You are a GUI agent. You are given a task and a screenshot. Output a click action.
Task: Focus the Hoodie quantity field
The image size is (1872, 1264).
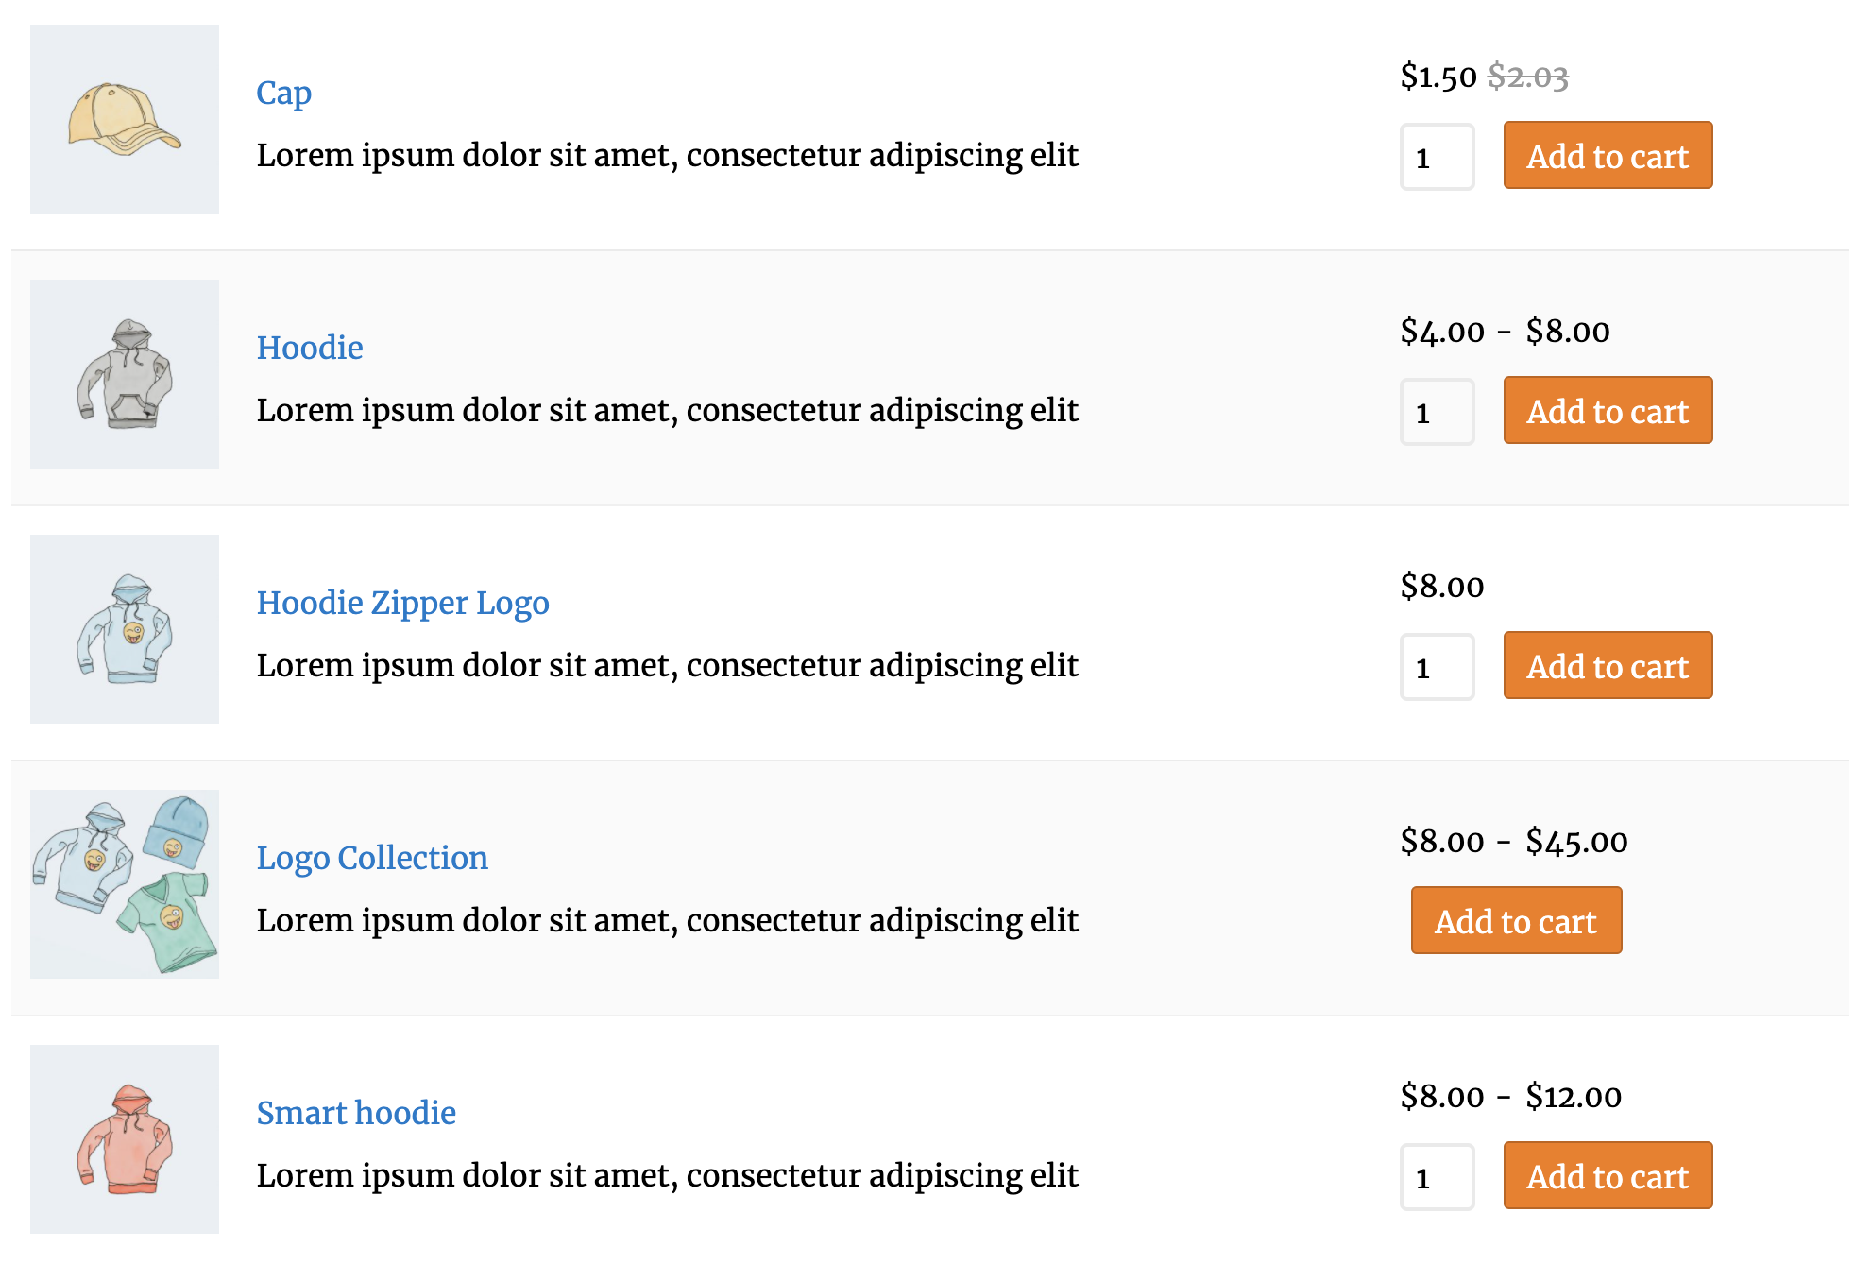coord(1437,413)
